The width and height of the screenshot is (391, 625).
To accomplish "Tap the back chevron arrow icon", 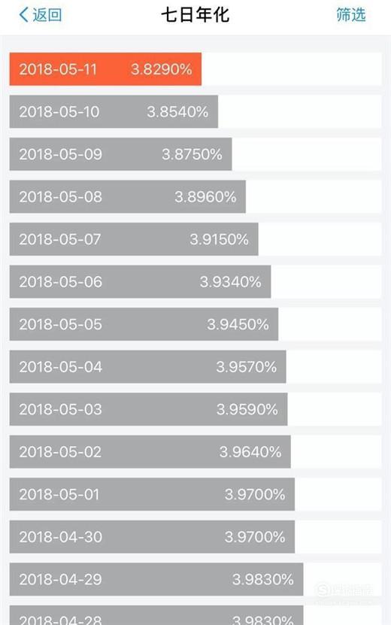I will (23, 15).
